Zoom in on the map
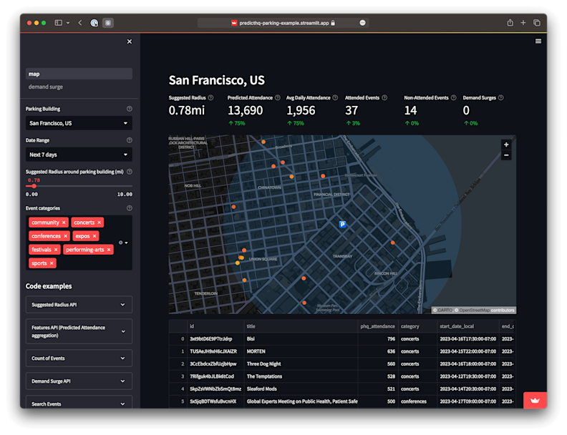This screenshot has height=435, width=567. (x=506, y=145)
